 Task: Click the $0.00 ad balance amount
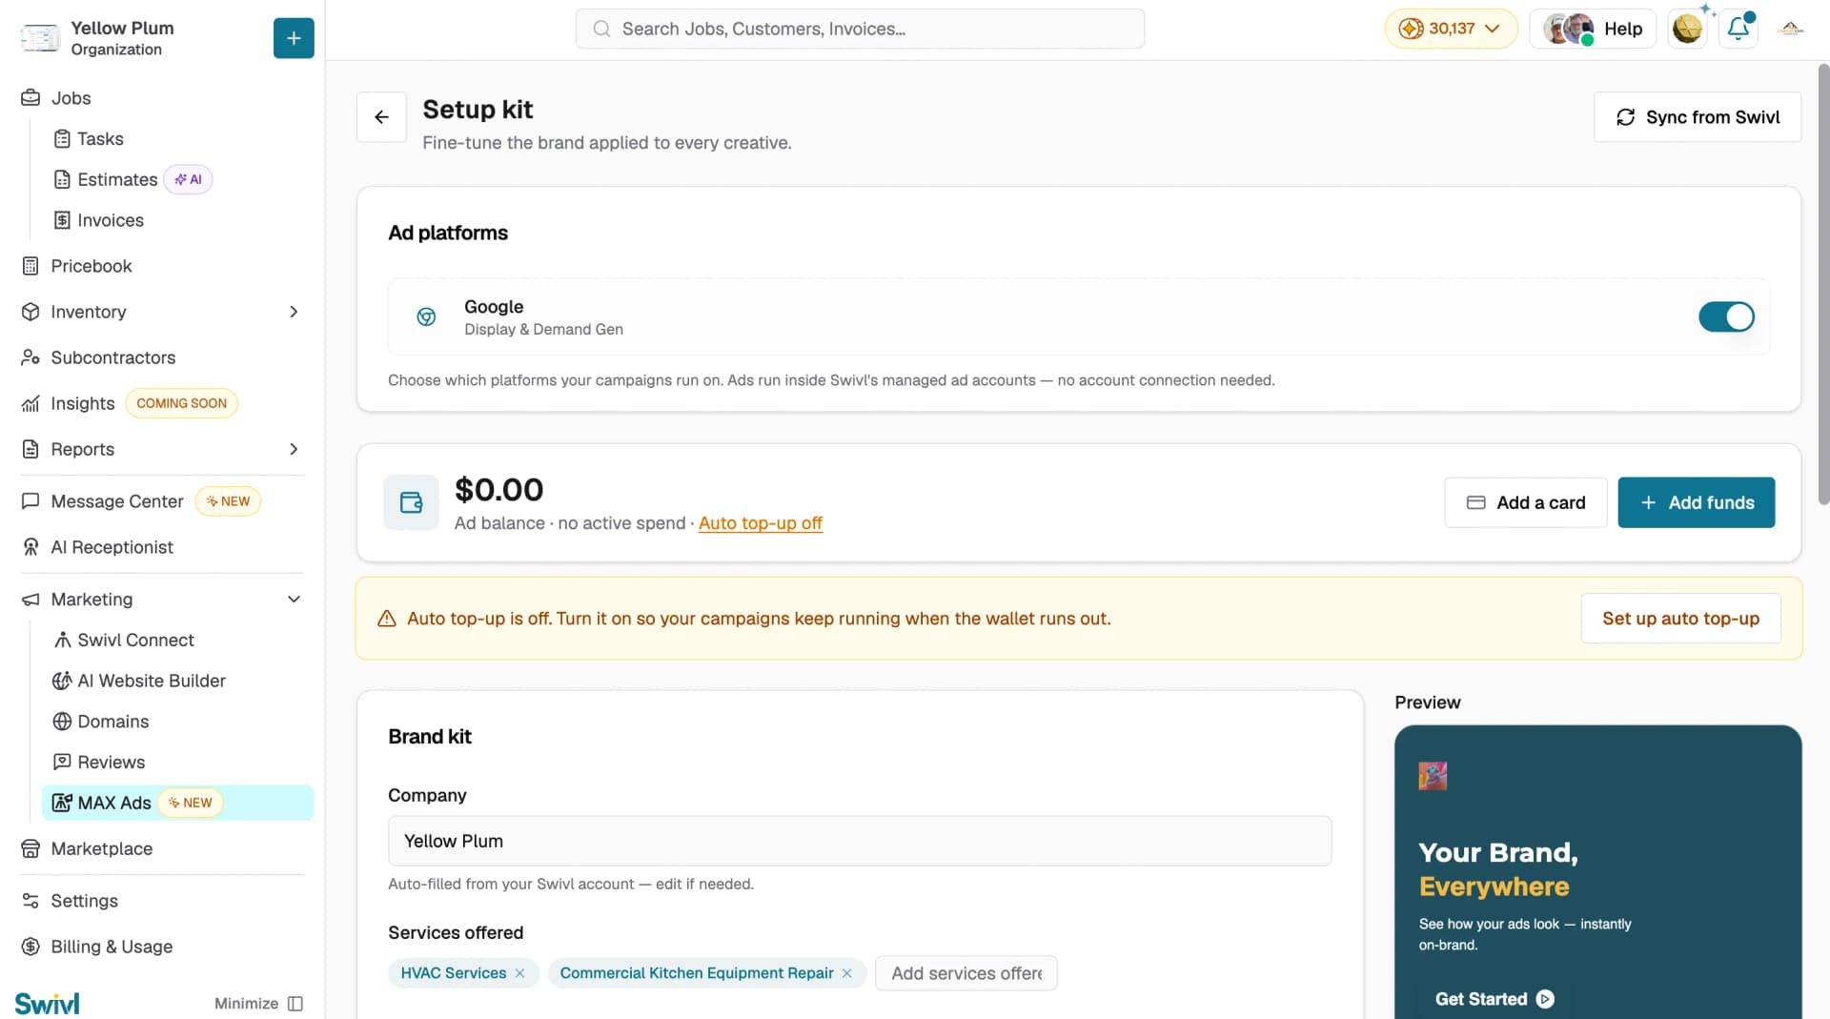(x=498, y=490)
